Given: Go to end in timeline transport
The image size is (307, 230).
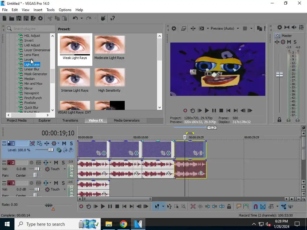Looking at the screenshot, I should click(x=132, y=207).
